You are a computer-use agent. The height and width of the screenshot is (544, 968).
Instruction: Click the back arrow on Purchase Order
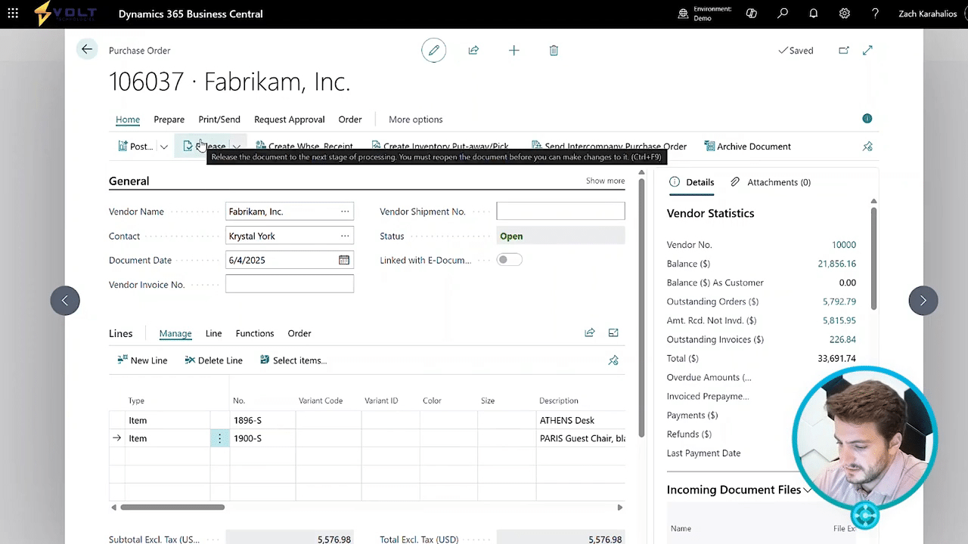(87, 50)
